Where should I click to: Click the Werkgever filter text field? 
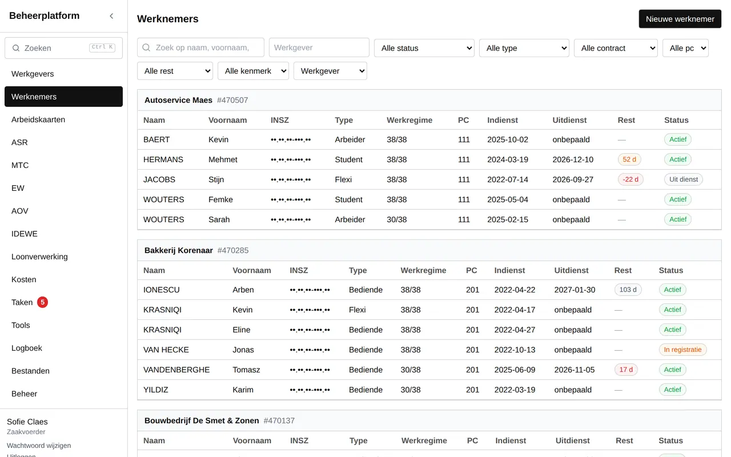[x=319, y=48]
